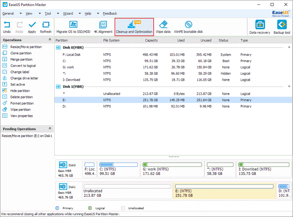Viewport: 293px width, 217px height.
Task: Expand dropdown arrow next to Help
Action: pyautogui.click(x=98, y=14)
